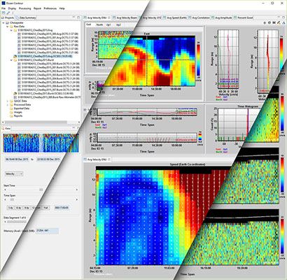The width and height of the screenshot is (287, 280).
Task: Select the ChesBay2015_007.Burst.OCTS file
Action: [48, 90]
